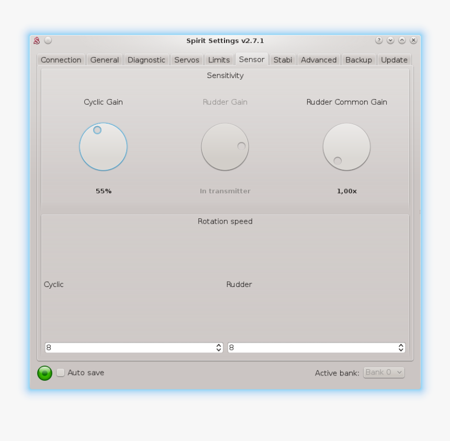
Task: Click the 55% Cyclic Gain value
Action: coord(104,191)
